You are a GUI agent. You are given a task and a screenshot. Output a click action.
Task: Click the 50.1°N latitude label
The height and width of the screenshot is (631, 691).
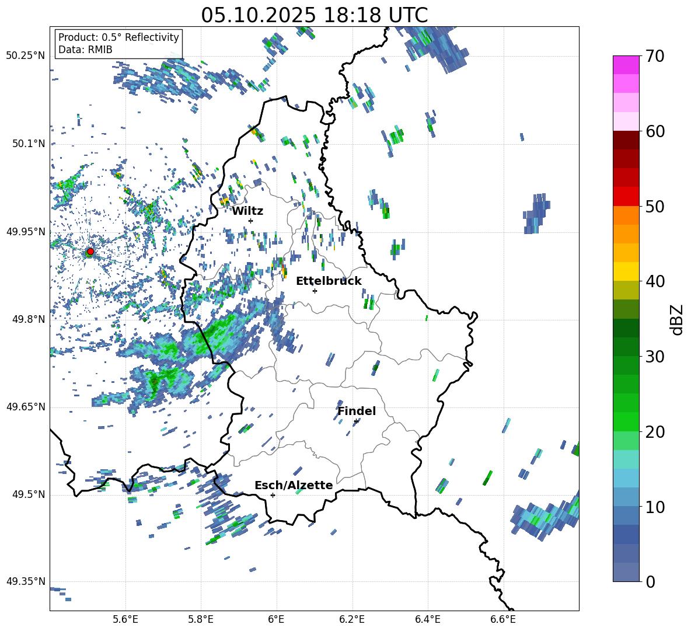click(x=28, y=143)
